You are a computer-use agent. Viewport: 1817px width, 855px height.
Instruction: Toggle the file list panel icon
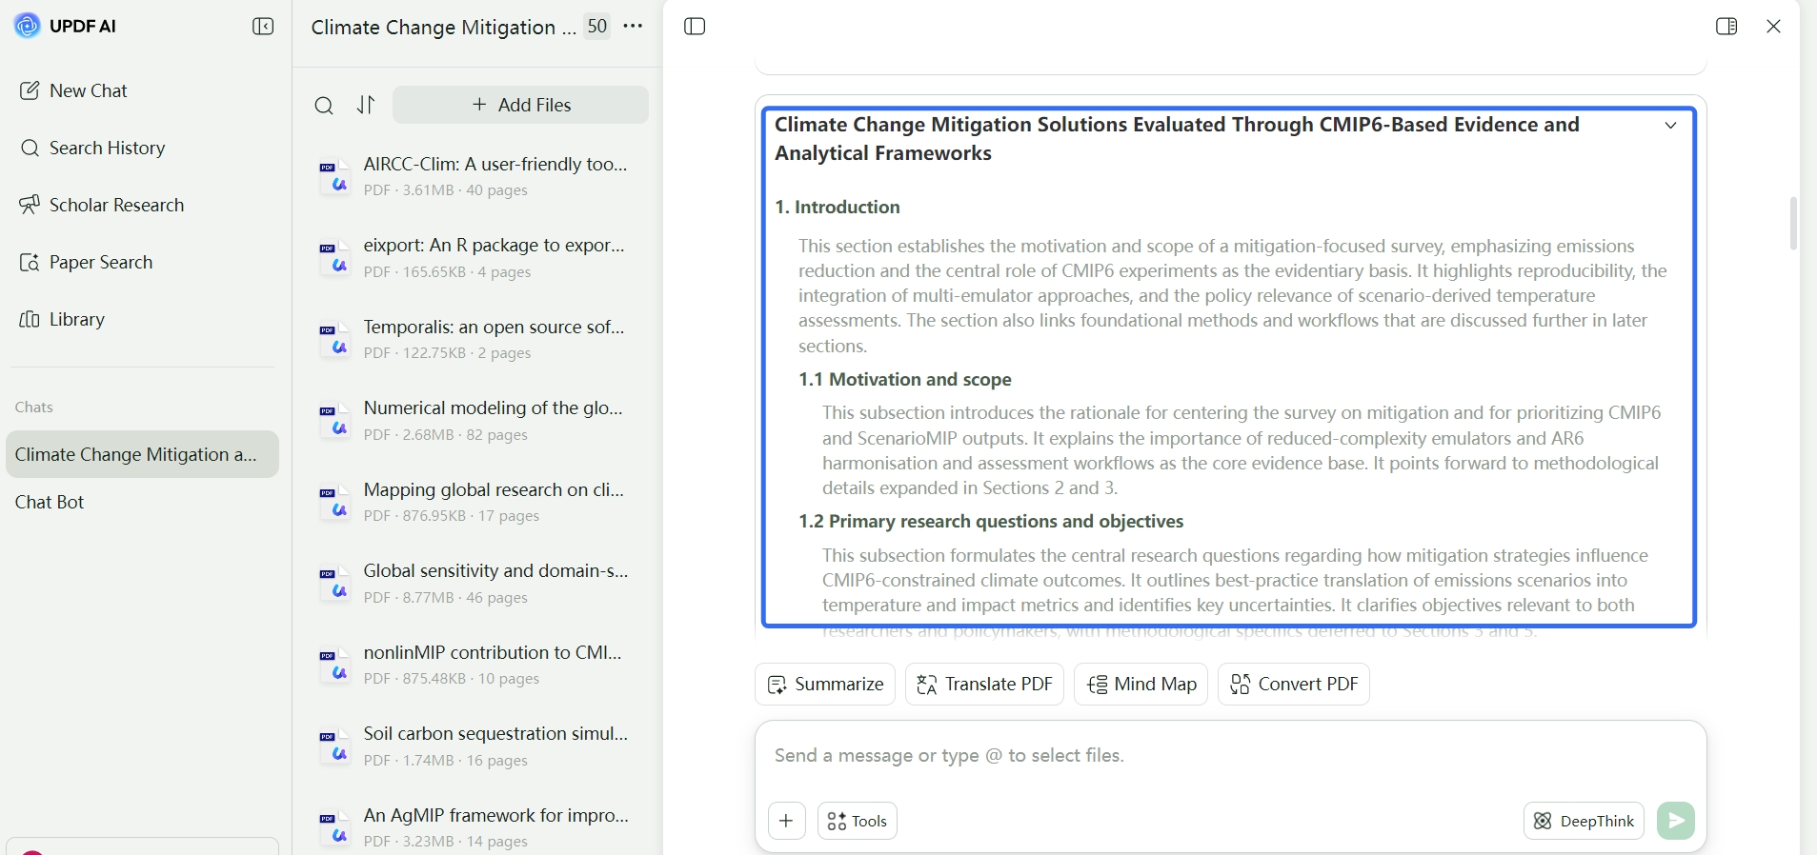(x=696, y=27)
